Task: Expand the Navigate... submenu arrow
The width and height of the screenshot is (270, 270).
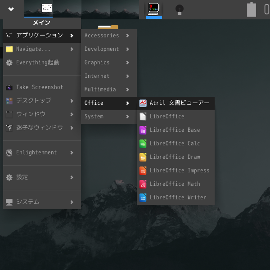Action: click(72, 49)
